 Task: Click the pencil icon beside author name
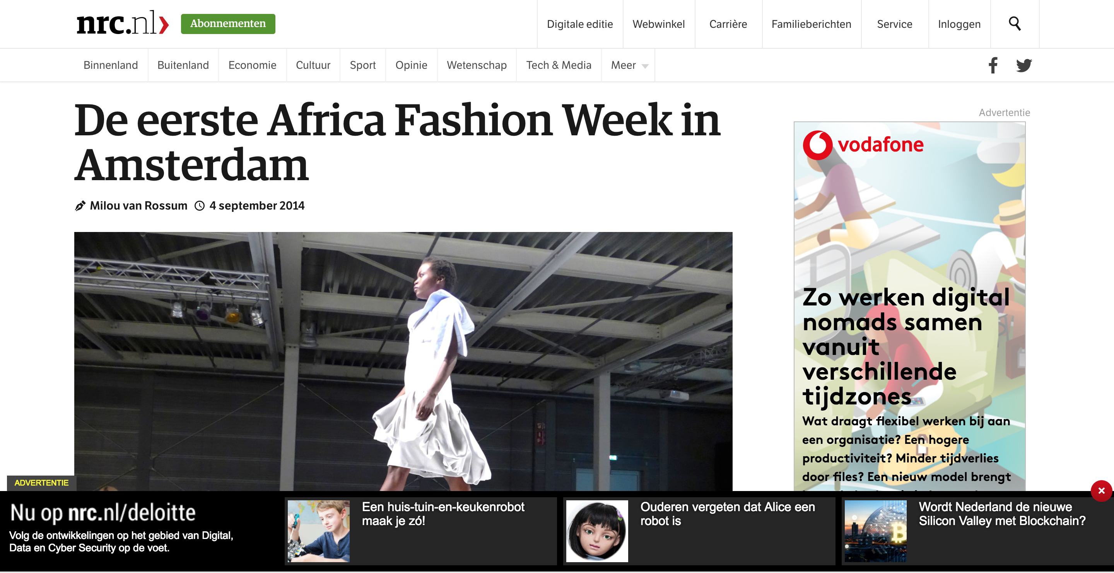point(80,206)
